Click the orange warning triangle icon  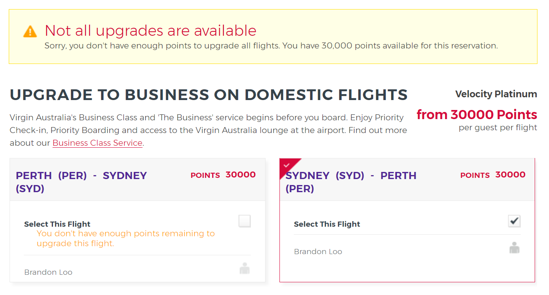tap(30, 31)
